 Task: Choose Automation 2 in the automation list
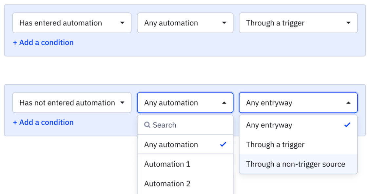point(185,184)
